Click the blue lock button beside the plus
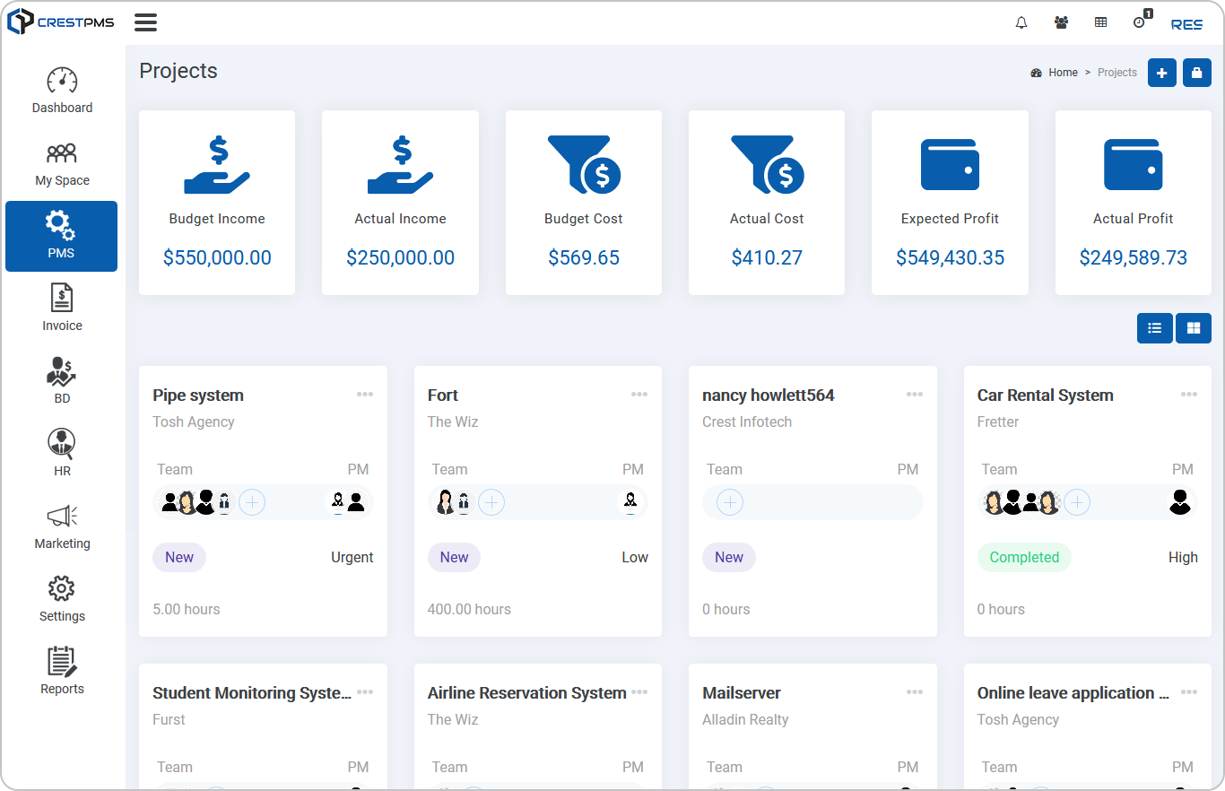Screen dimensions: 1225x791 pos(1197,73)
